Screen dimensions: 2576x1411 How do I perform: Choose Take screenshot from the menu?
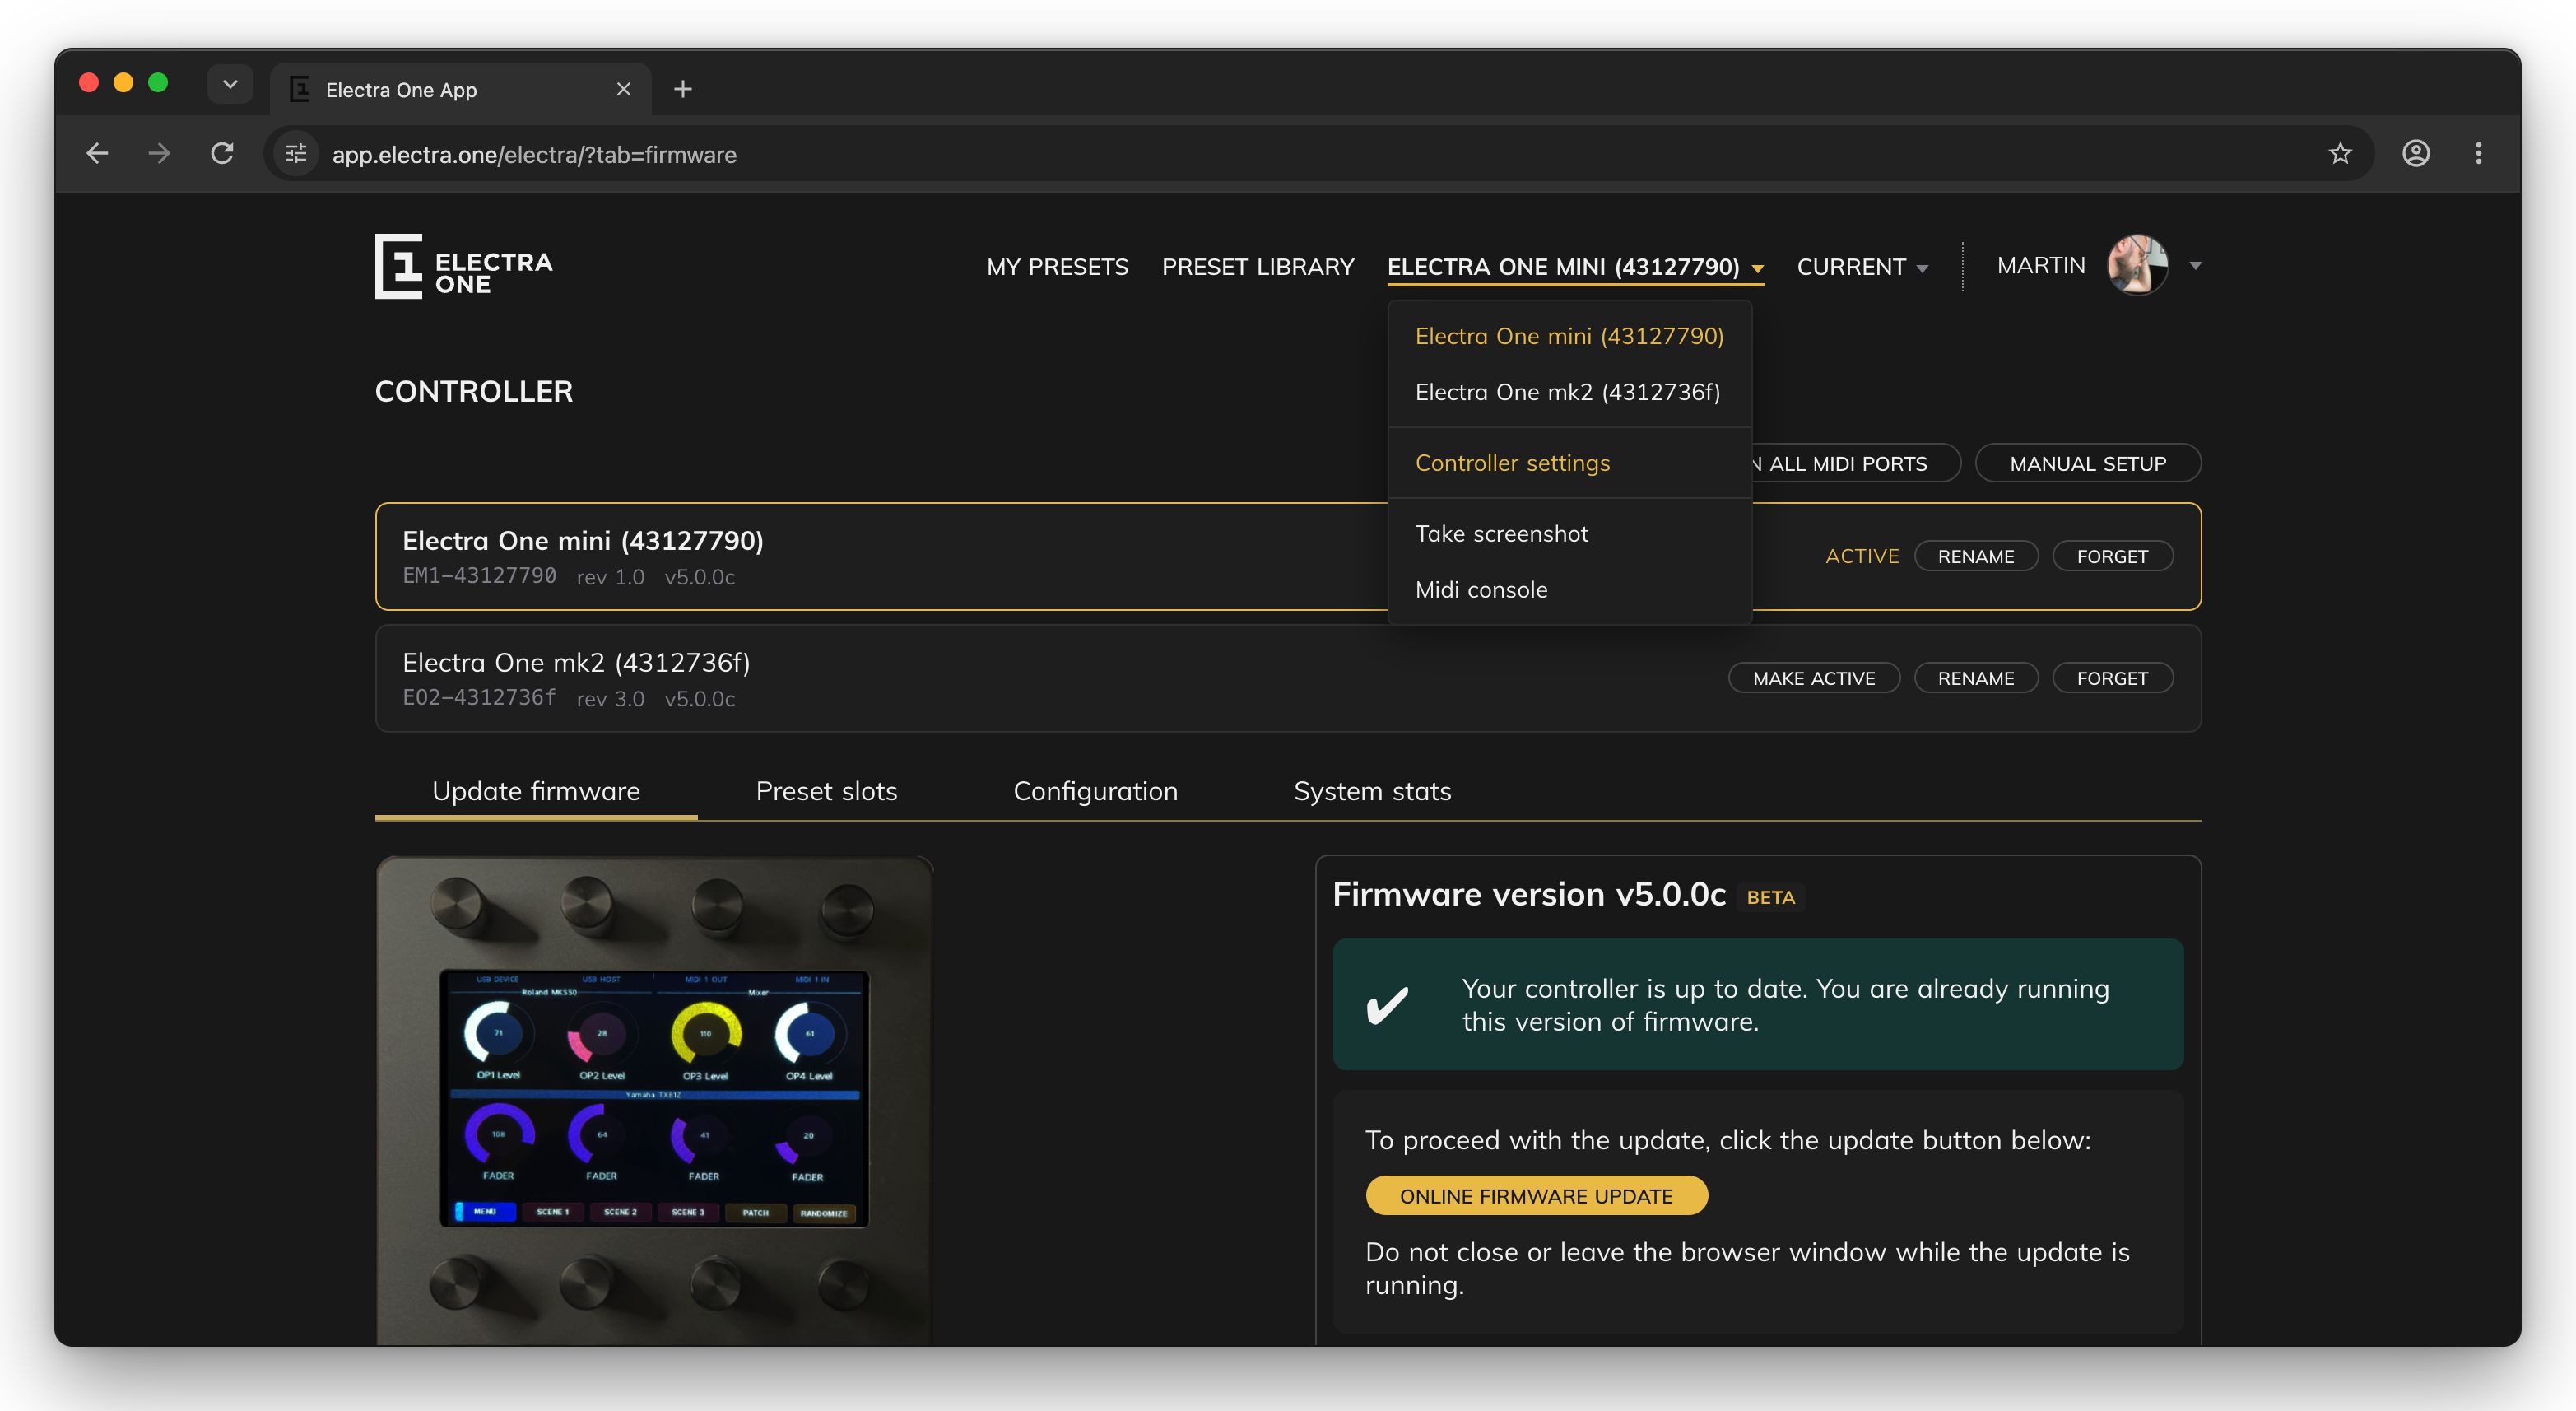[x=1569, y=534]
